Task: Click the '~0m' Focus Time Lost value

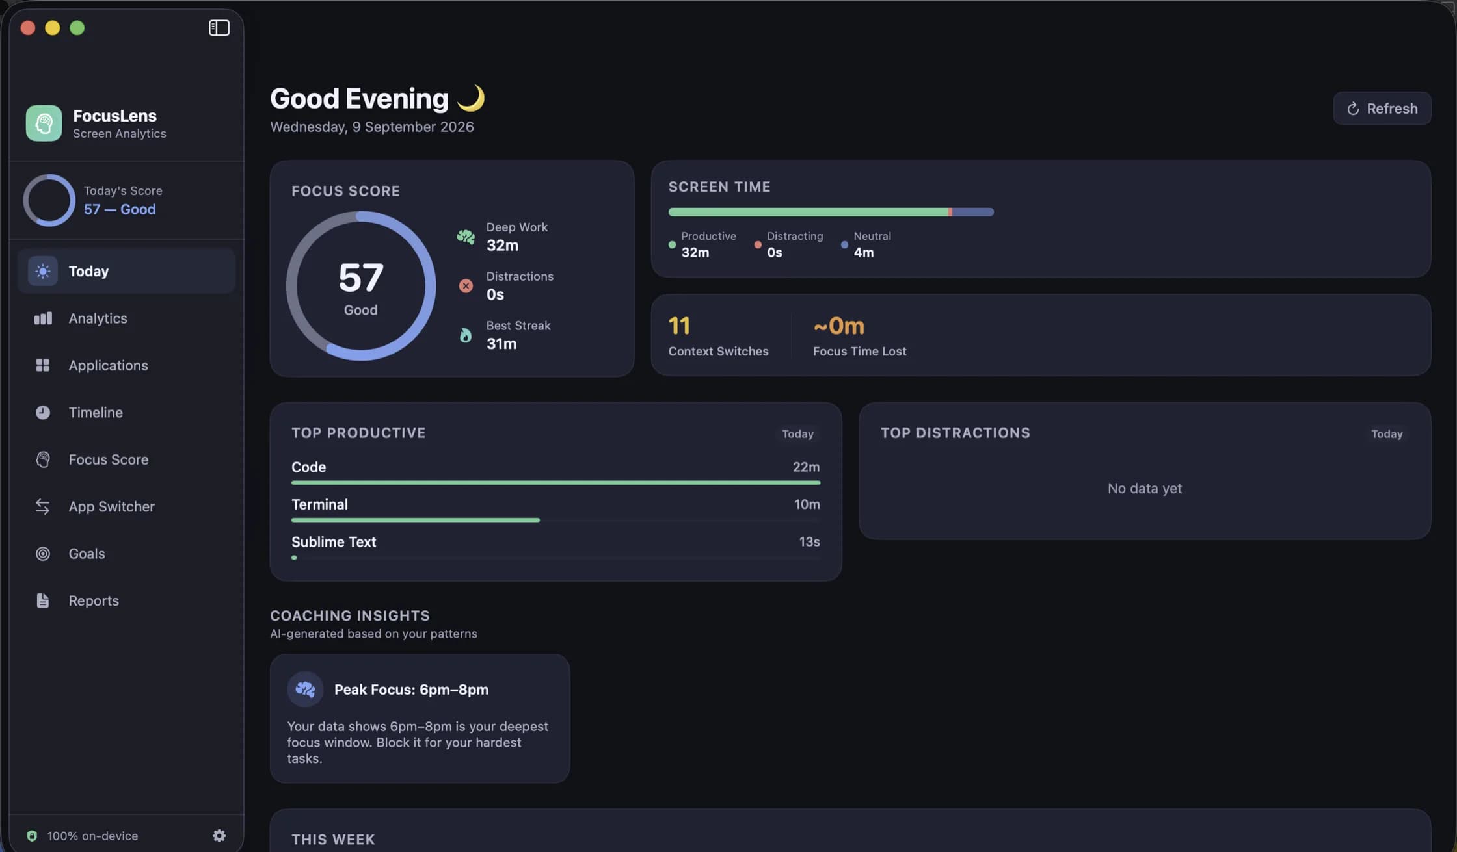Action: click(838, 326)
